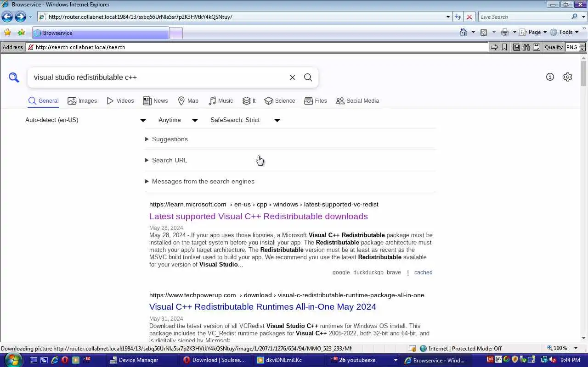
Task: Select the Science search tab
Action: 280,101
